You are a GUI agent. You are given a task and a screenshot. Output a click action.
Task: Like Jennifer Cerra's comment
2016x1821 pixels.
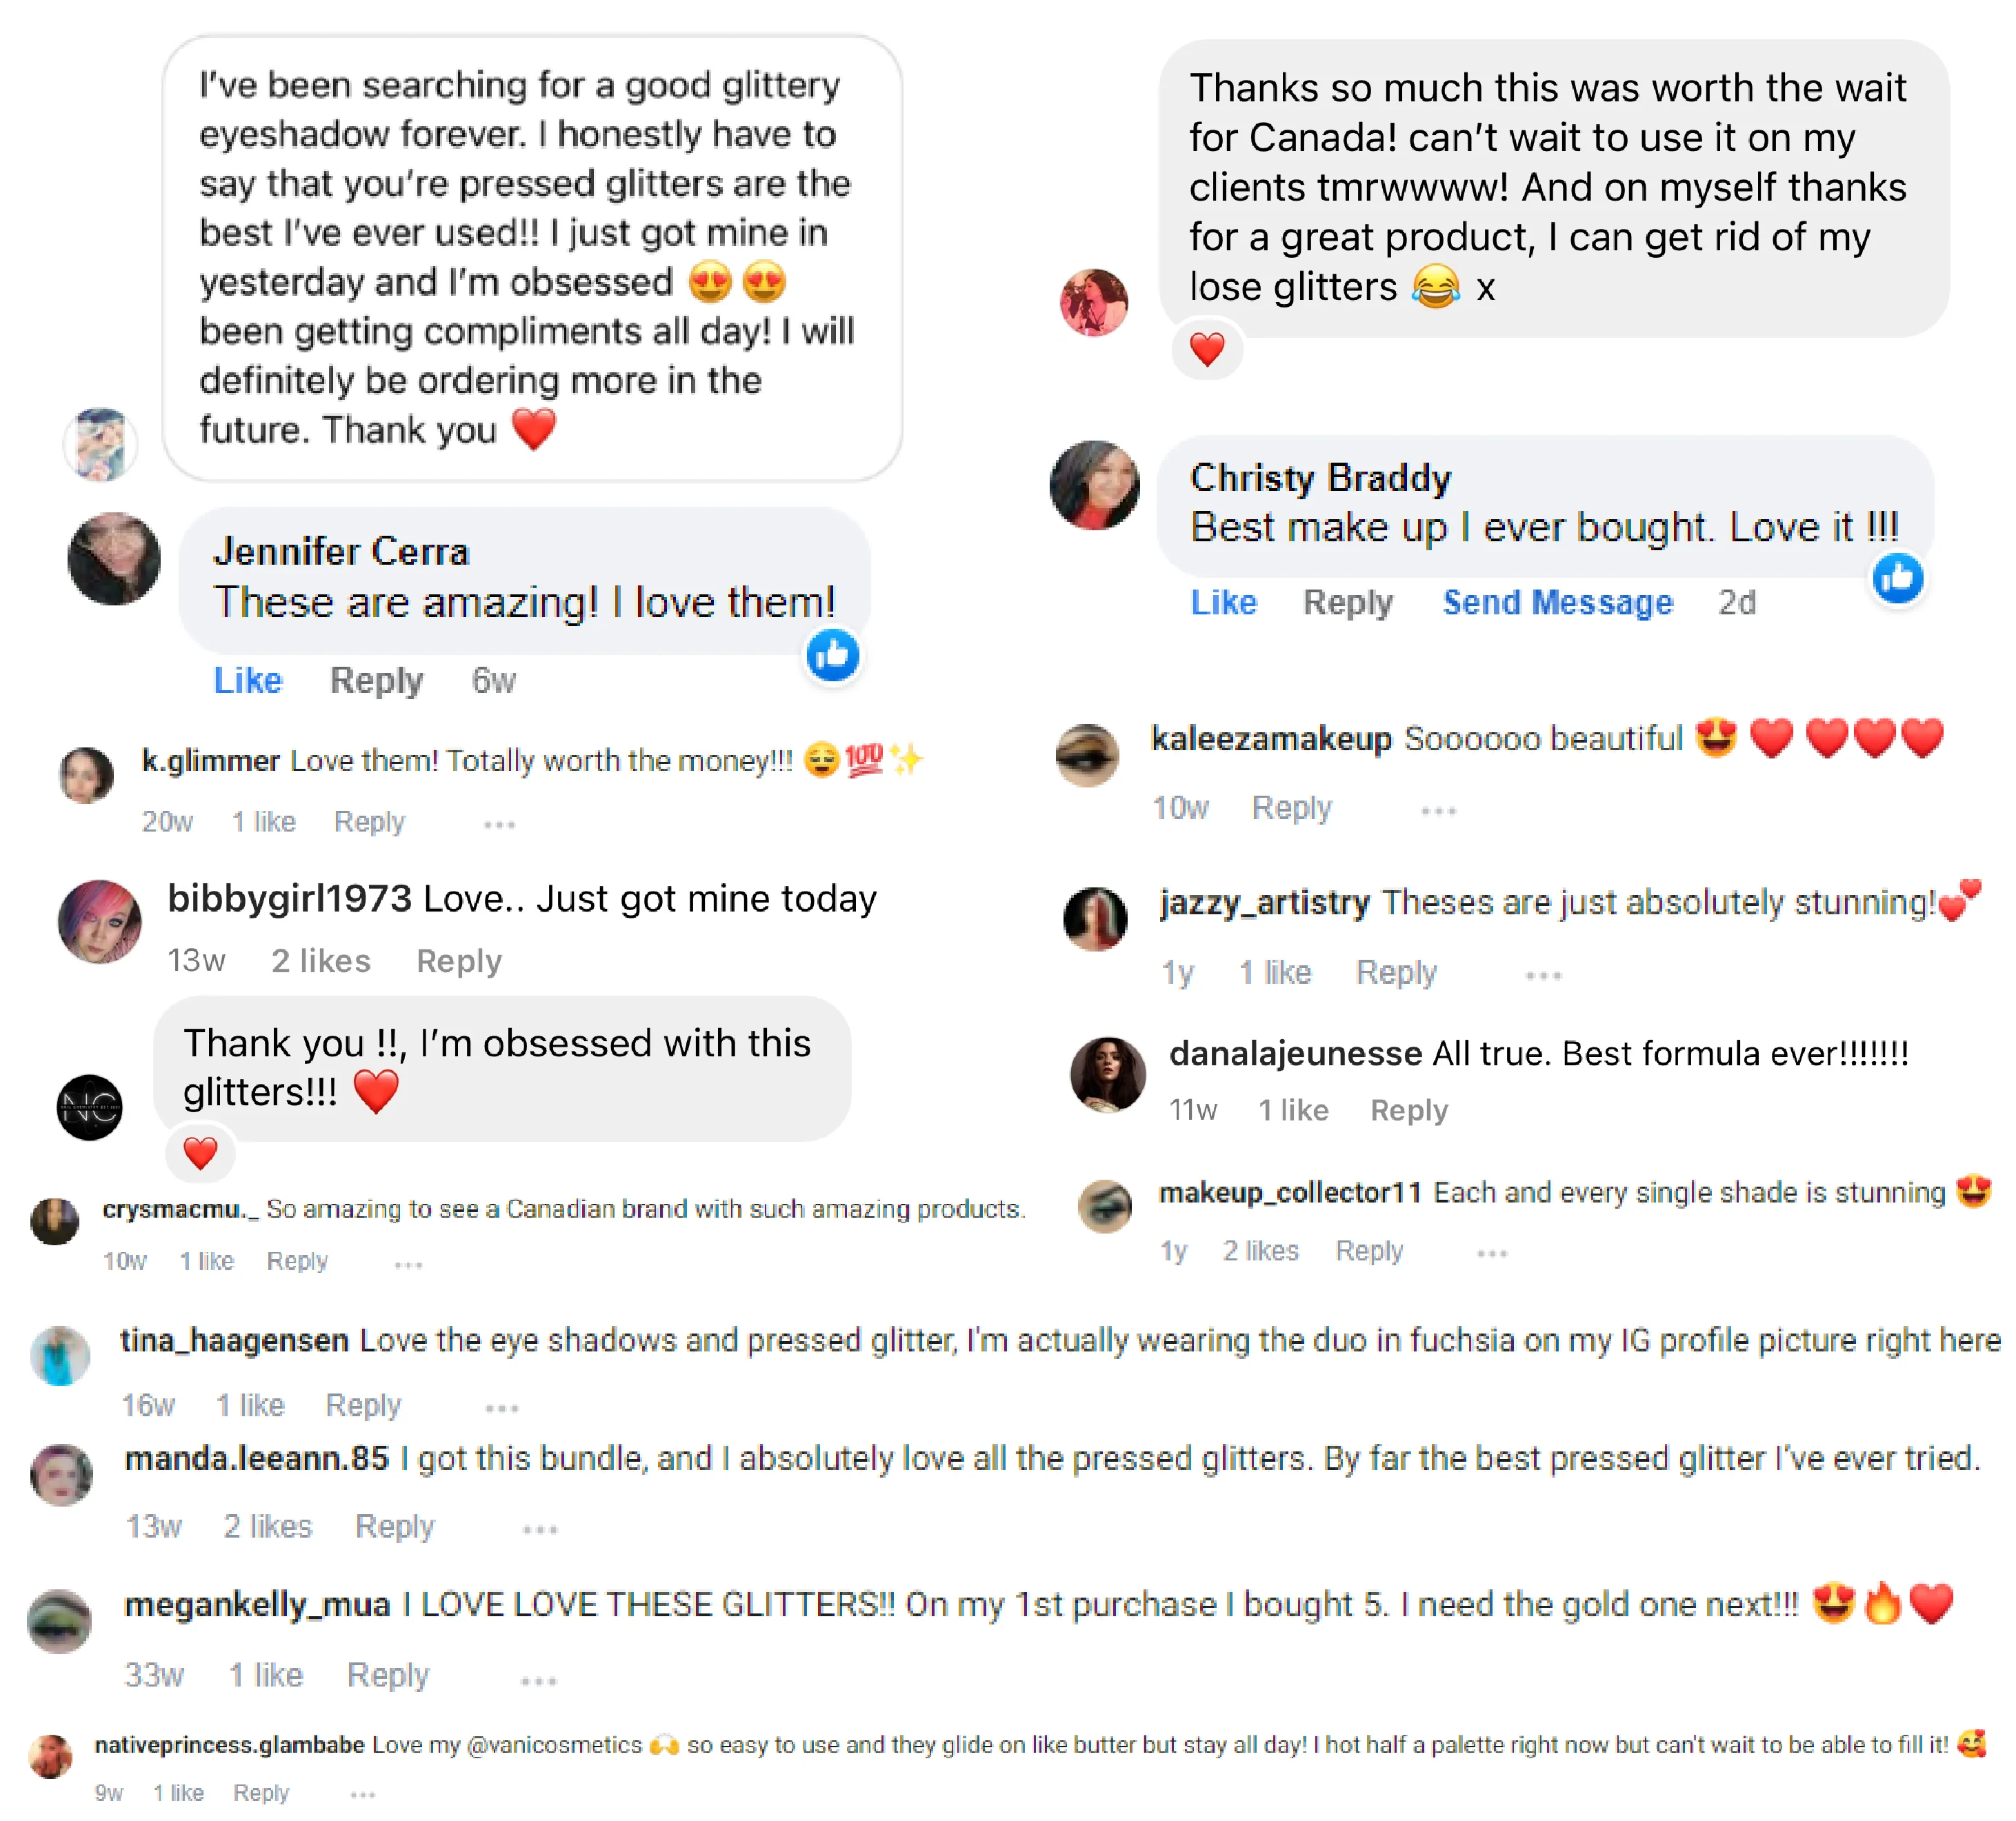tap(248, 681)
